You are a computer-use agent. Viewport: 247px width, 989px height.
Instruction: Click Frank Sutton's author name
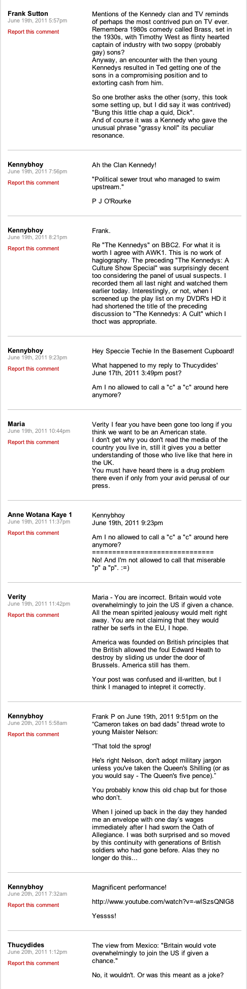pos(28,13)
